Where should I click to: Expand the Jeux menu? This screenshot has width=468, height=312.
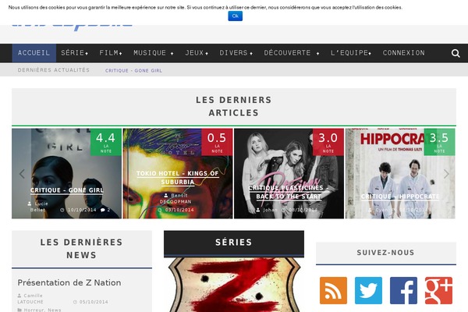[197, 53]
